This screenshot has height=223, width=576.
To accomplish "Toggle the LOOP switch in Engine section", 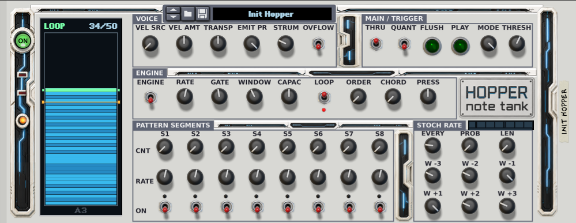I will click(x=323, y=97).
